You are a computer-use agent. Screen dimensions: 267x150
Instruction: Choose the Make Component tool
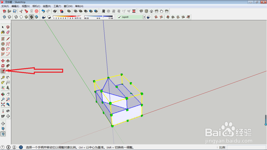click(8, 27)
